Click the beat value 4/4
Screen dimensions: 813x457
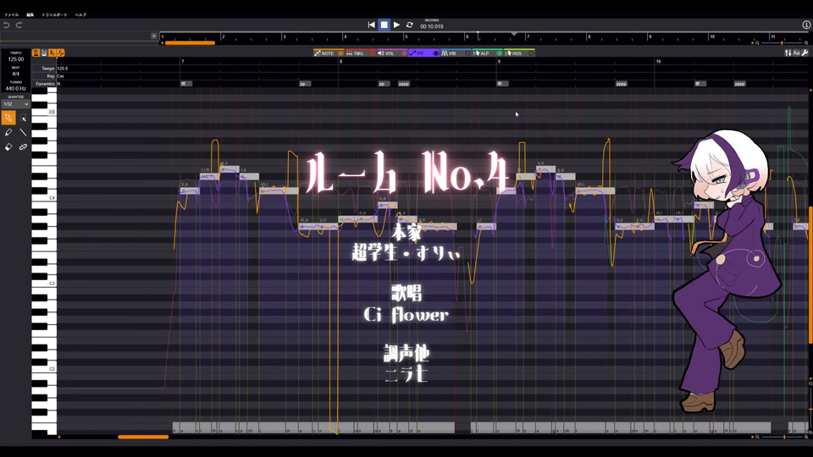point(15,74)
